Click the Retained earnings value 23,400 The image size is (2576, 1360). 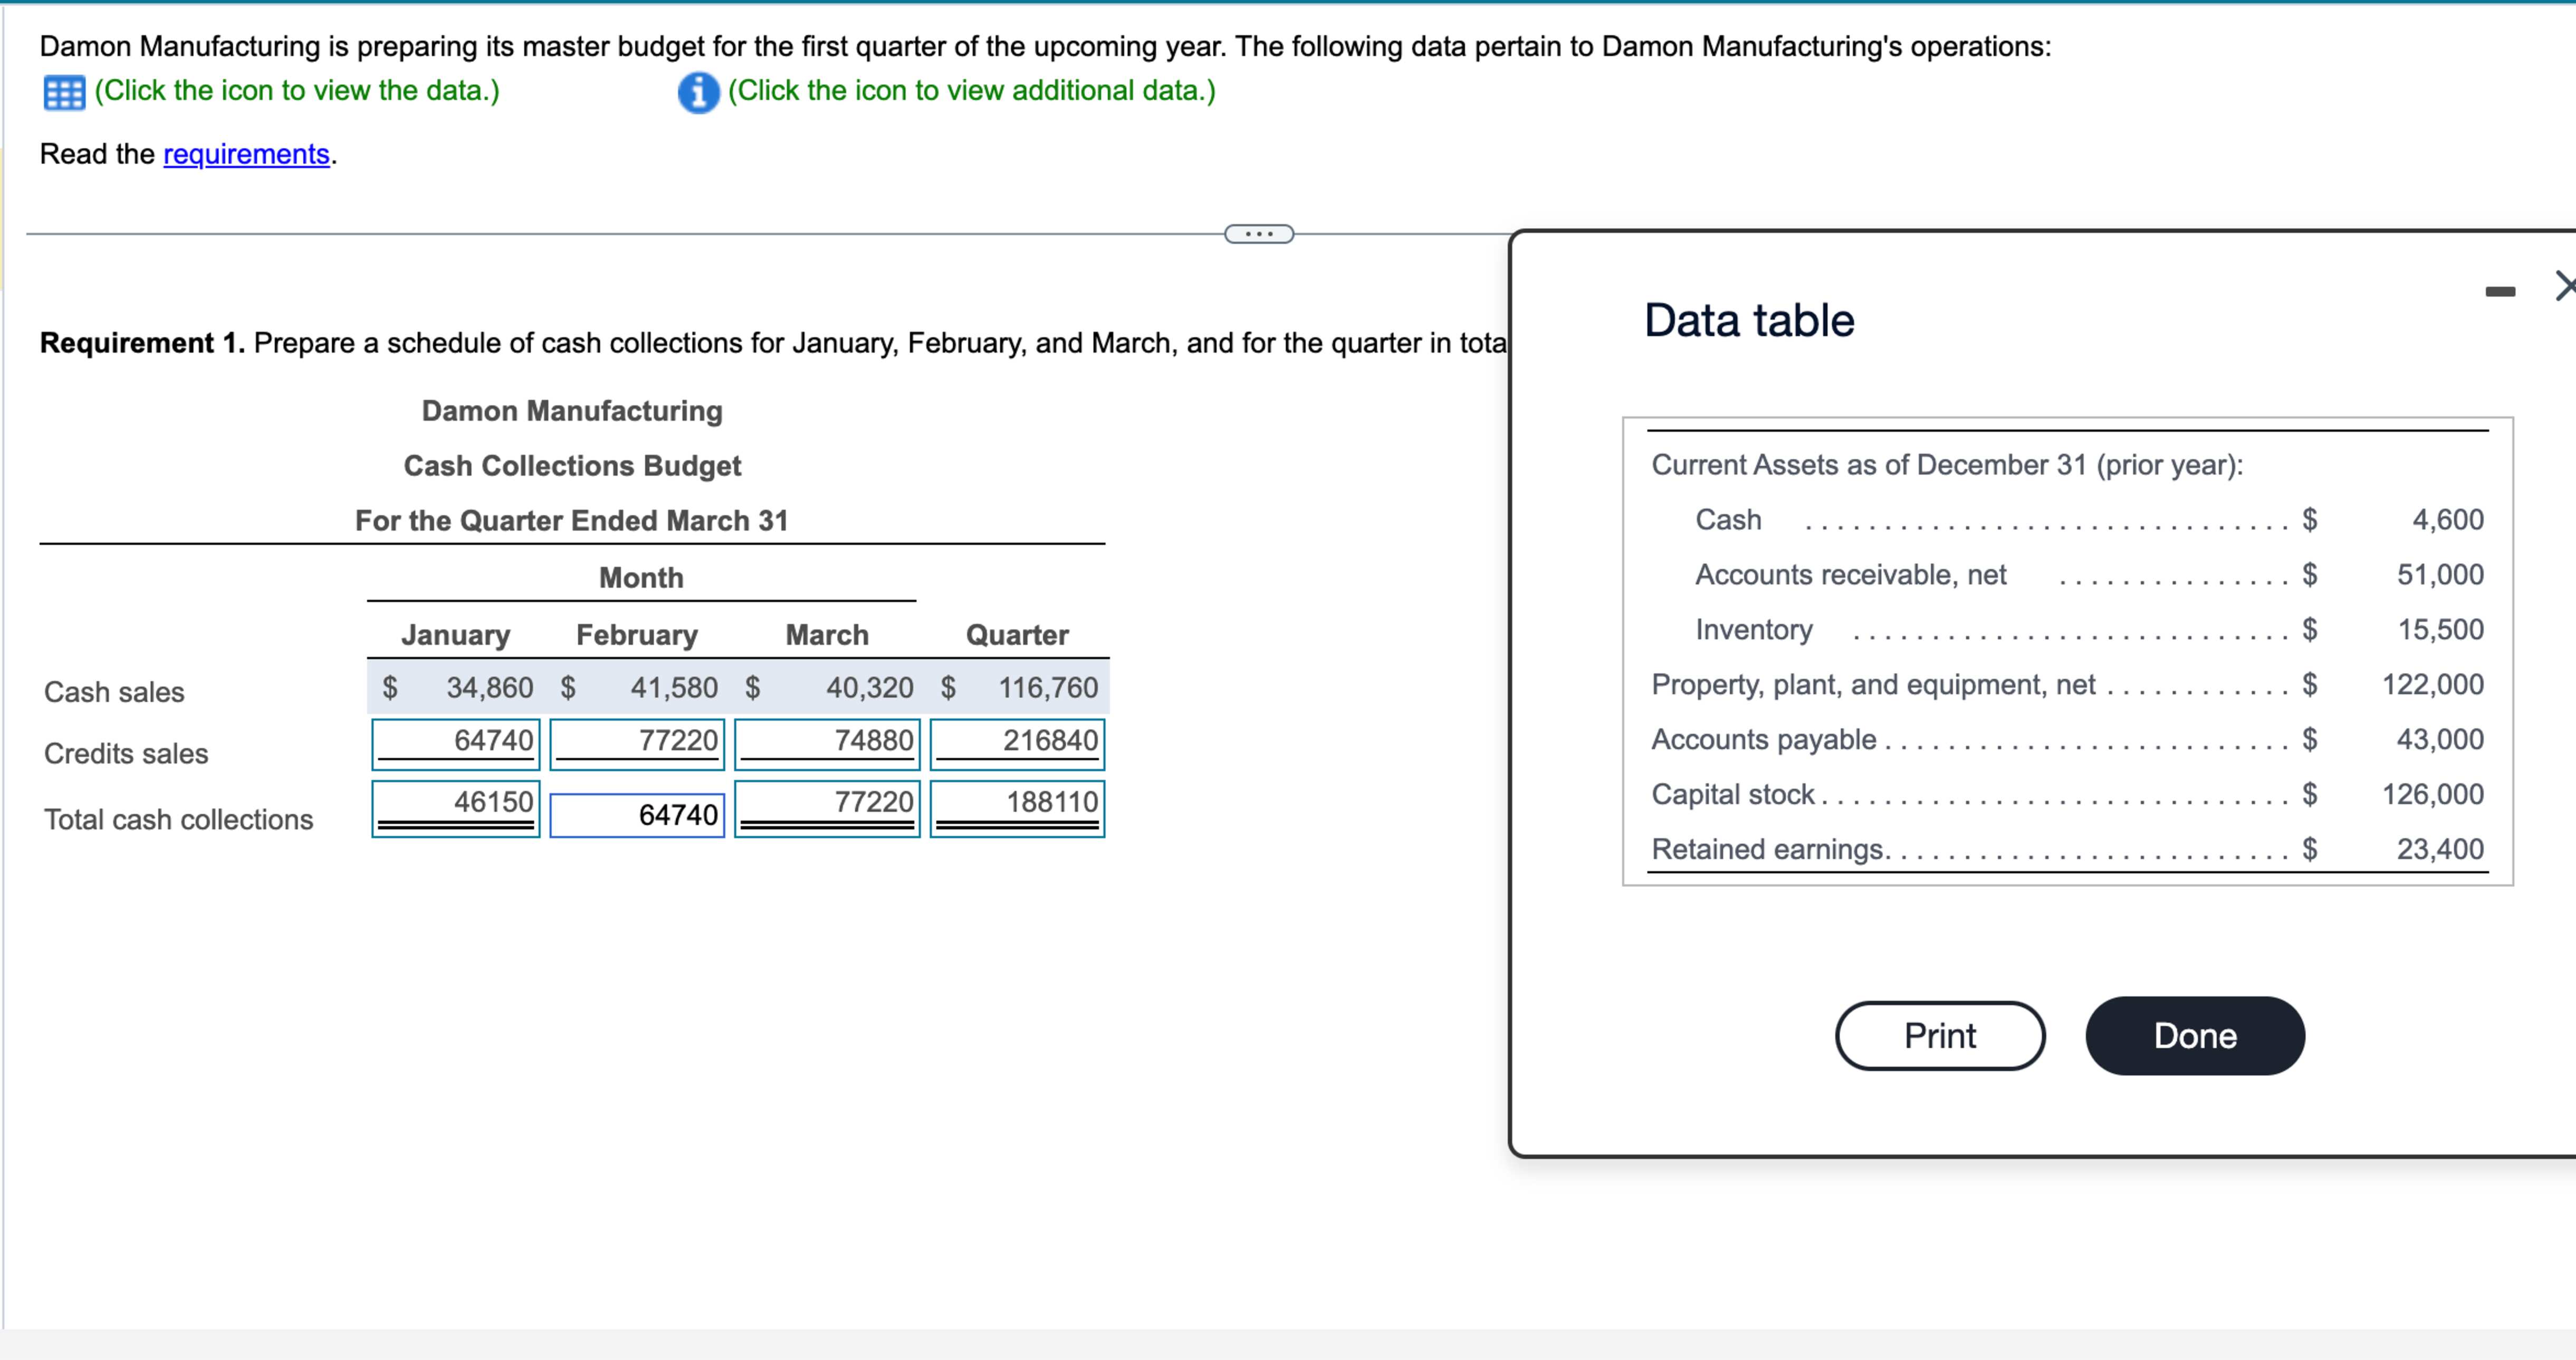click(x=2440, y=850)
